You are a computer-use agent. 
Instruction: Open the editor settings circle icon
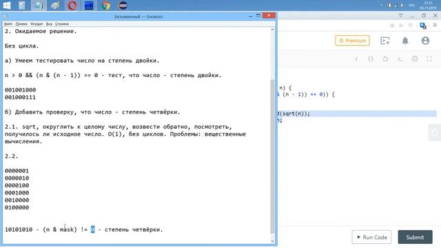click(415, 59)
